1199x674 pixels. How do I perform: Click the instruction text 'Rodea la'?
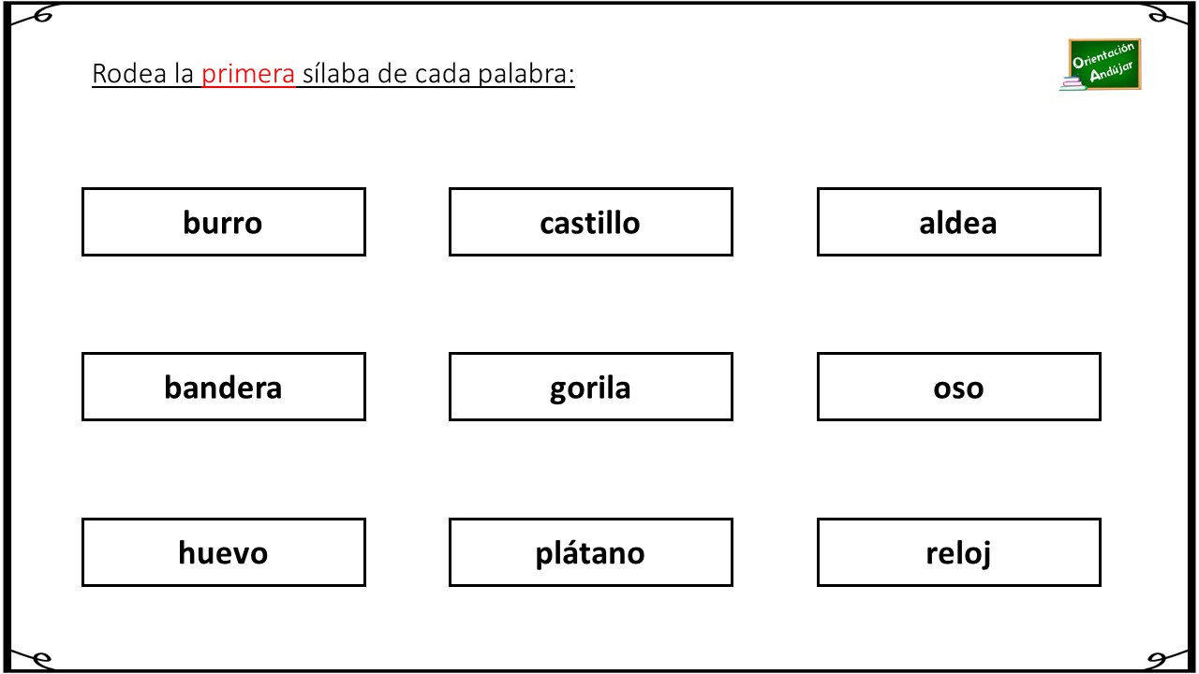143,74
